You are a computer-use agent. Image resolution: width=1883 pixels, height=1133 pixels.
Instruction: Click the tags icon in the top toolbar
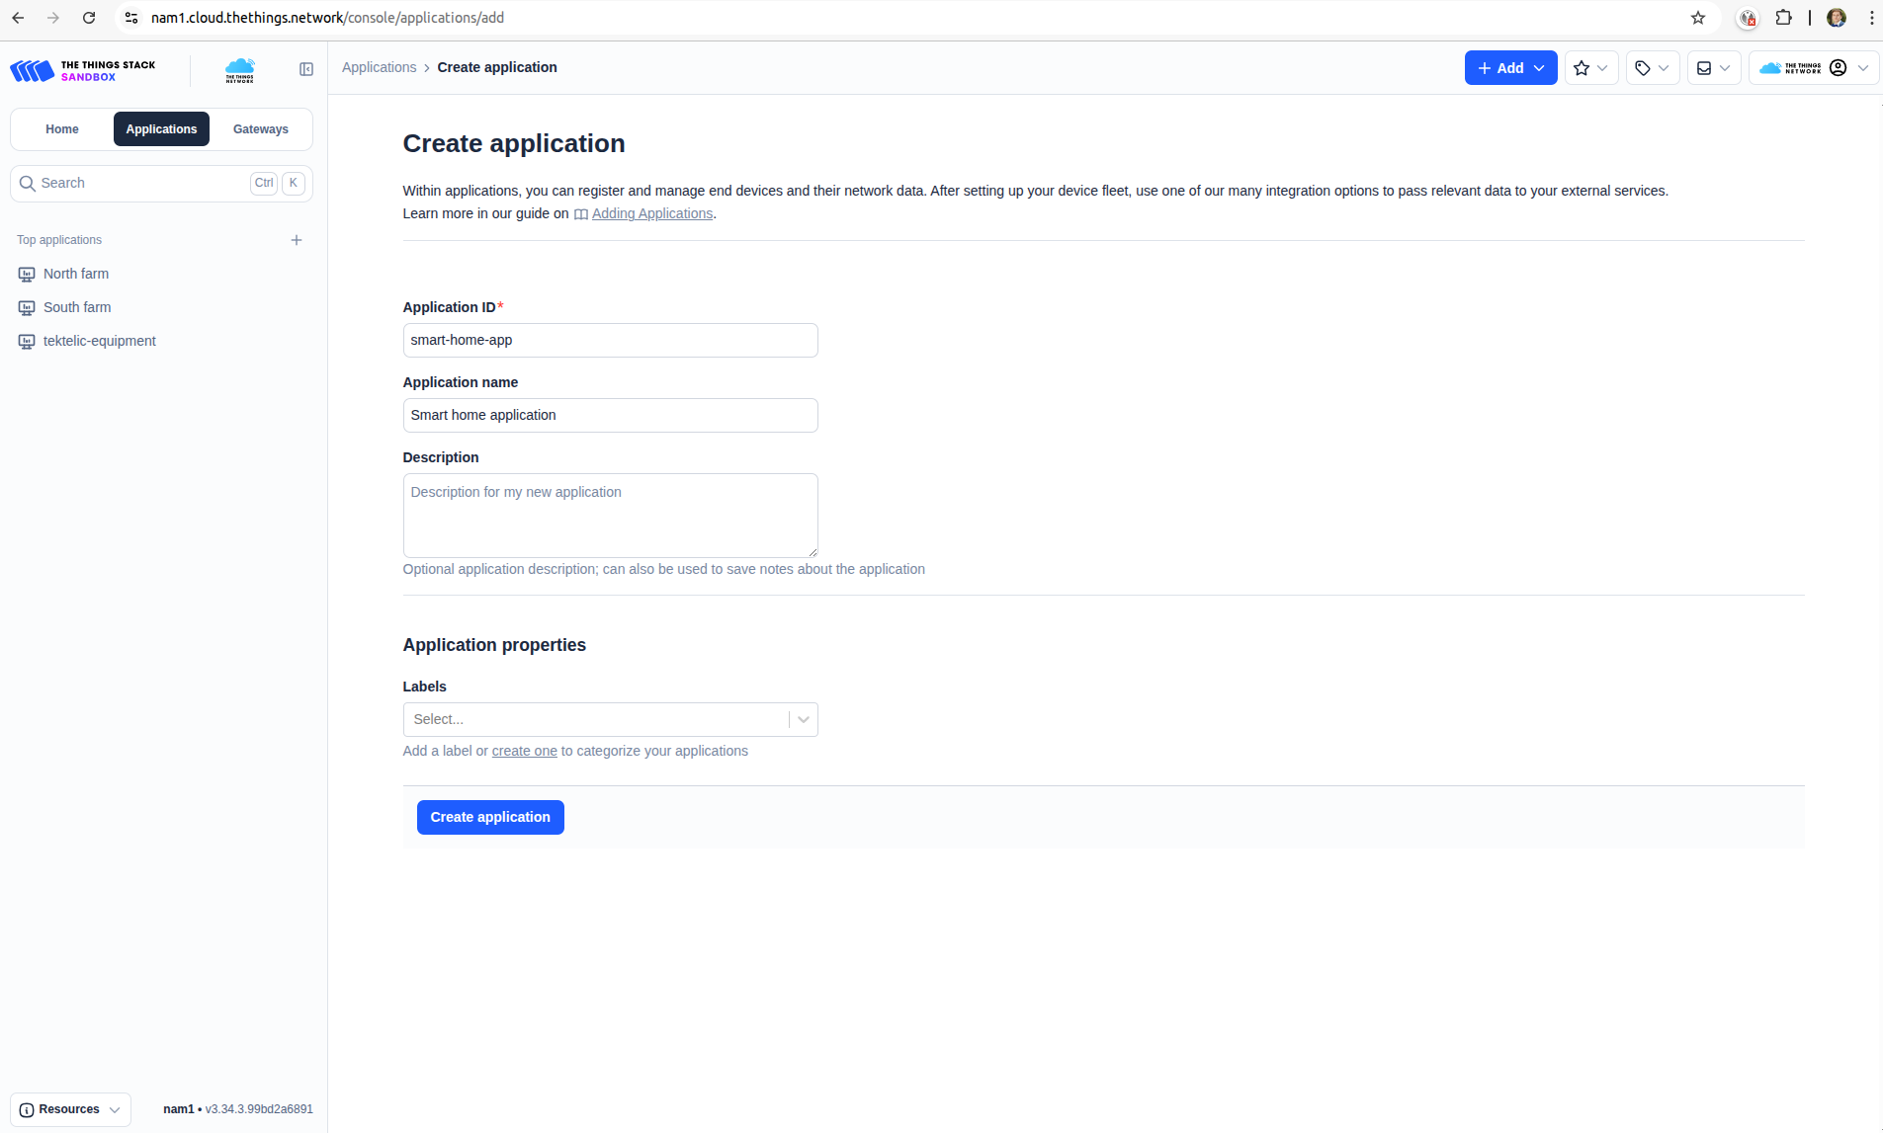1642,67
